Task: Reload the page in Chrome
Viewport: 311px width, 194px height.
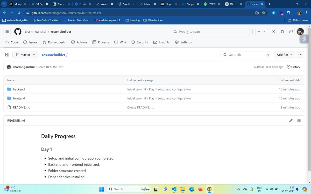Action: pyautogui.click(x=19, y=13)
